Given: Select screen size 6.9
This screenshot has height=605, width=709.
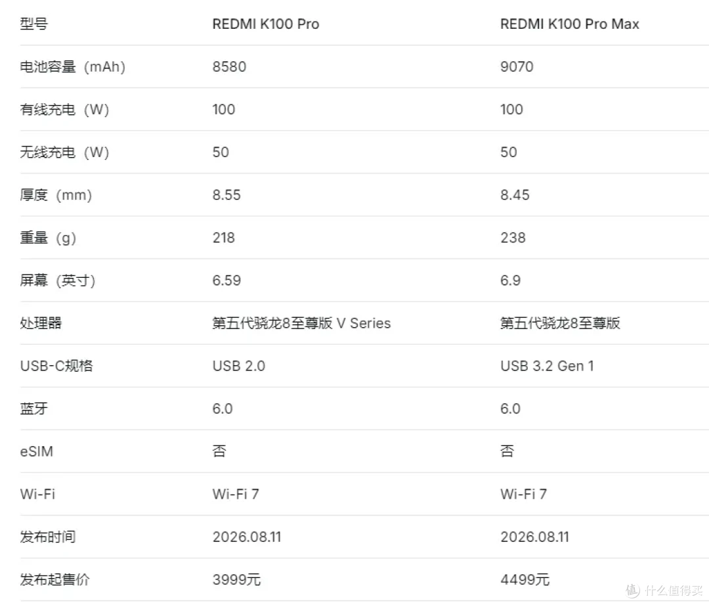Looking at the screenshot, I should (x=510, y=280).
